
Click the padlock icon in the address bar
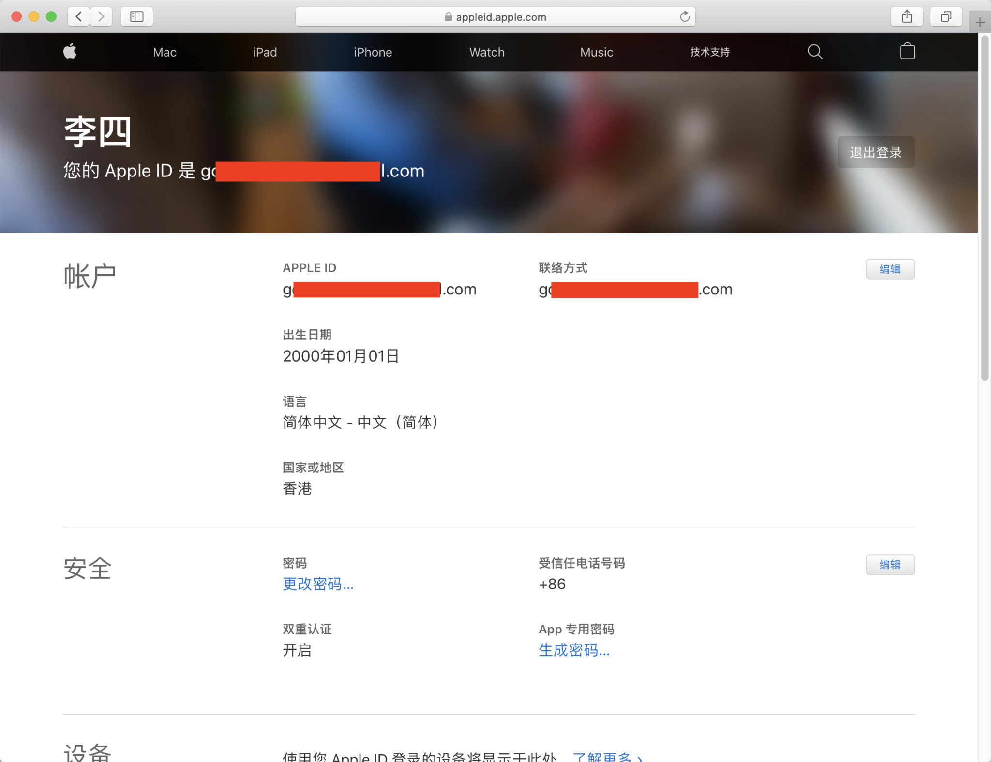point(448,17)
